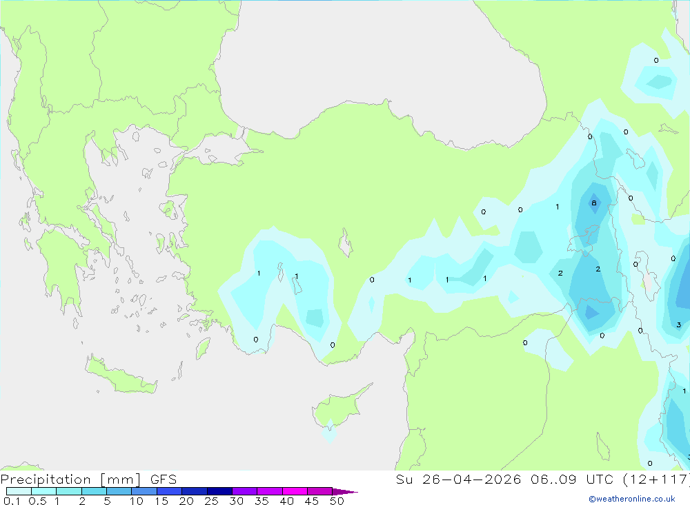Click the legend arrow tip above 50 mm
Viewport: 690px width, 505px height.
pos(345,492)
